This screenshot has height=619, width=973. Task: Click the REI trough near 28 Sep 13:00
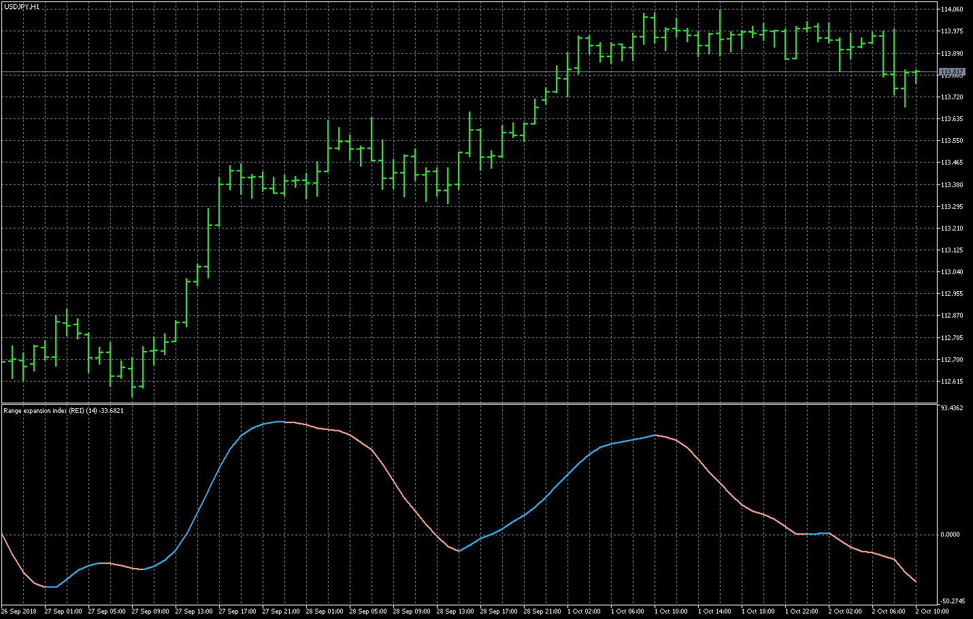(x=459, y=551)
